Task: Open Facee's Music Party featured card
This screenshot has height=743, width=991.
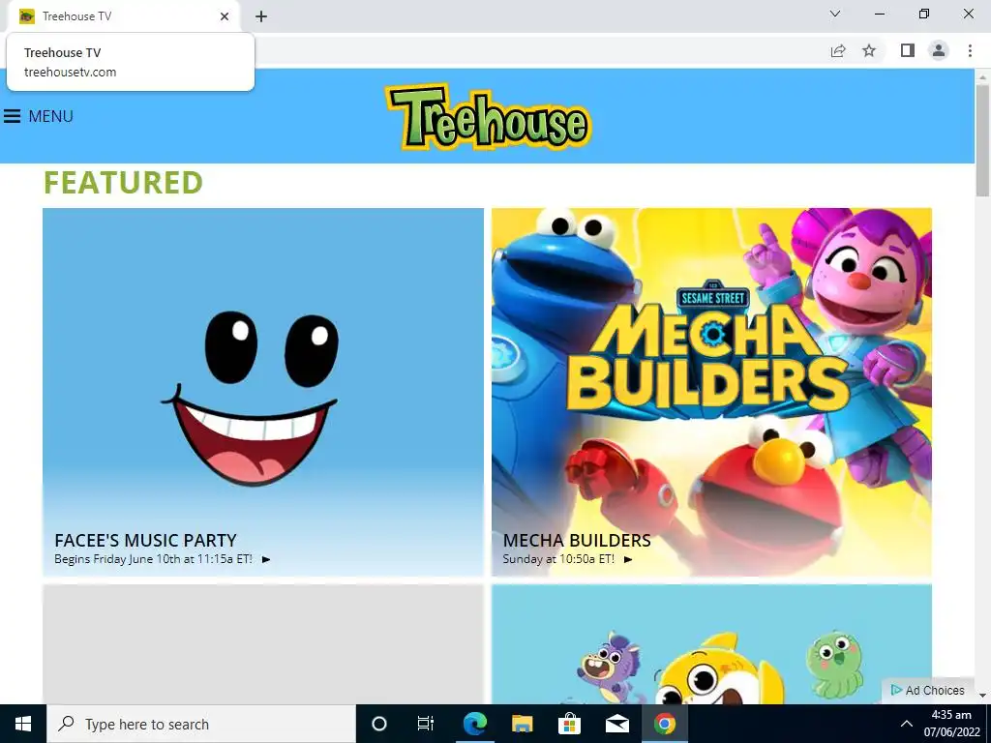Action: click(x=263, y=392)
